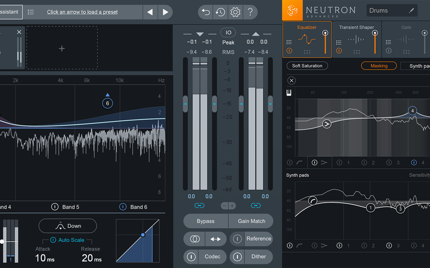Toggle the Band 6 power button
Image resolution: width=430 pixels, height=268 pixels.
123,207
